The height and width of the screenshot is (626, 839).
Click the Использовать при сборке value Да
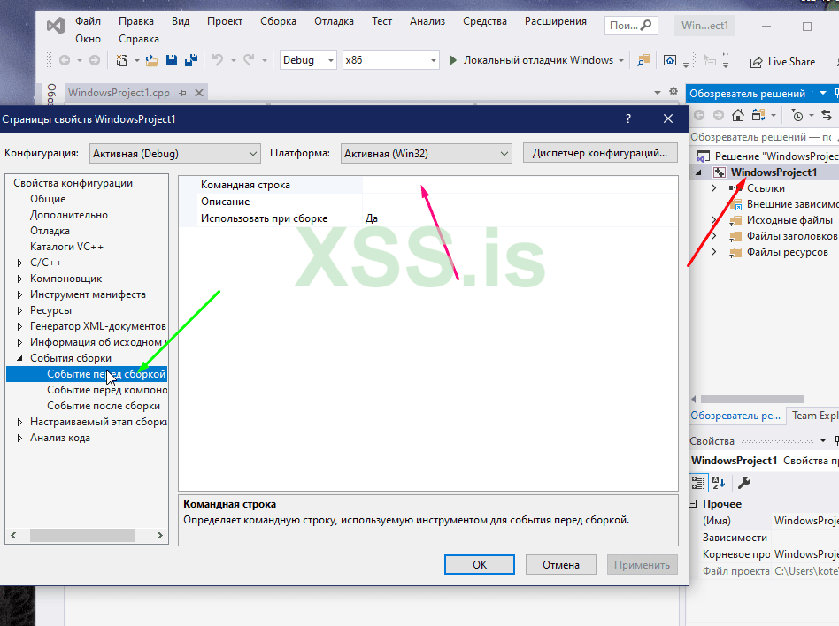coord(520,218)
